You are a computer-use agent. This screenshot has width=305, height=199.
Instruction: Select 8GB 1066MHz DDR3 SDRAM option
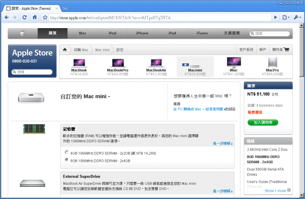point(67,160)
